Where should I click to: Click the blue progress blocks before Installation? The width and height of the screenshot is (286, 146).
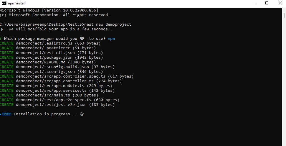coord(6,114)
